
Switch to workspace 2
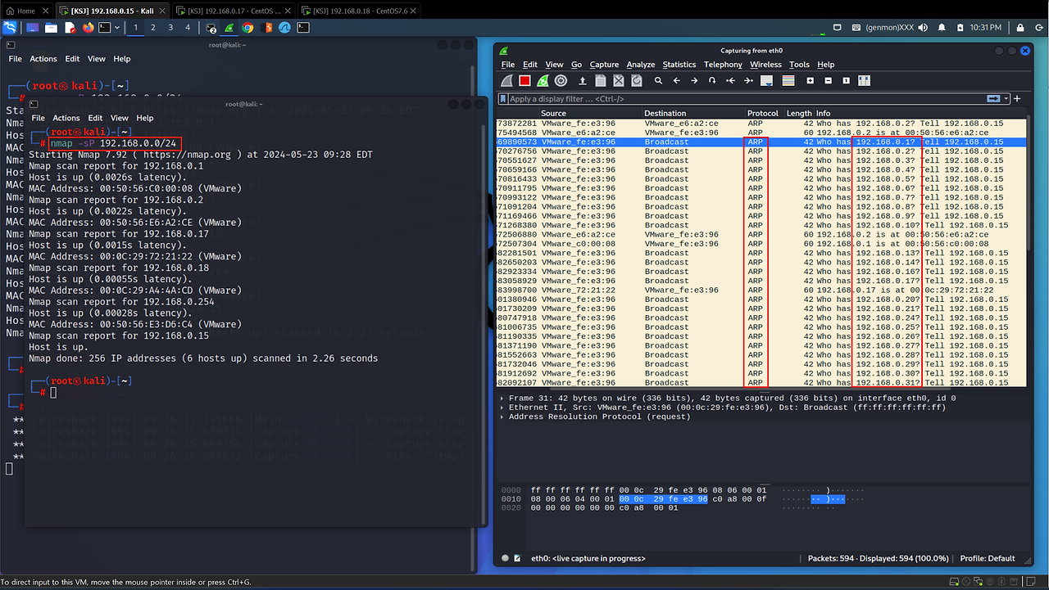pos(152,27)
